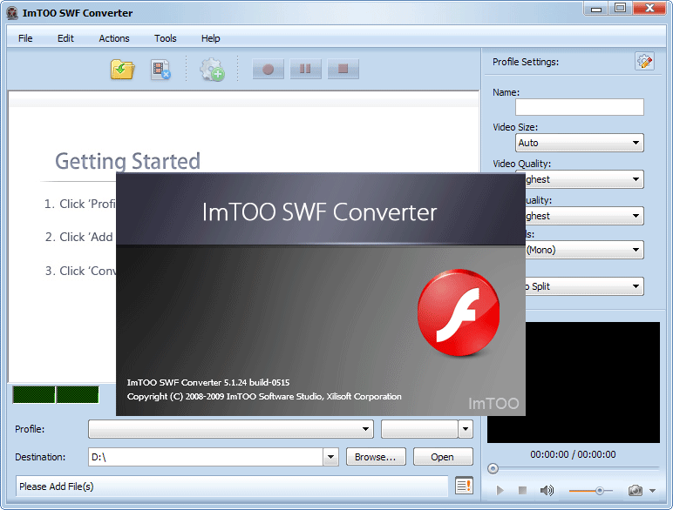Screen dimensions: 673x510
Task: Click version text '5.1.24 build-0515'
Action: point(256,382)
